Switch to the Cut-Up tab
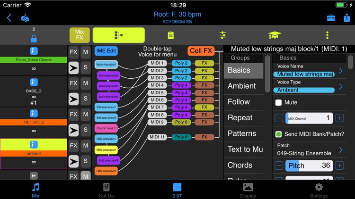355x199 pixels. pos(106,190)
